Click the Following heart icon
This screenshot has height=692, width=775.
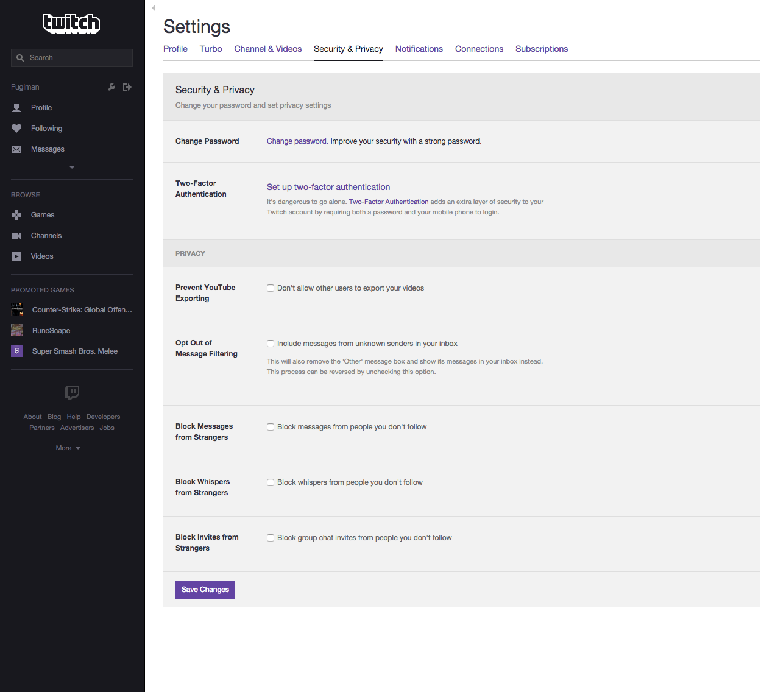point(16,129)
